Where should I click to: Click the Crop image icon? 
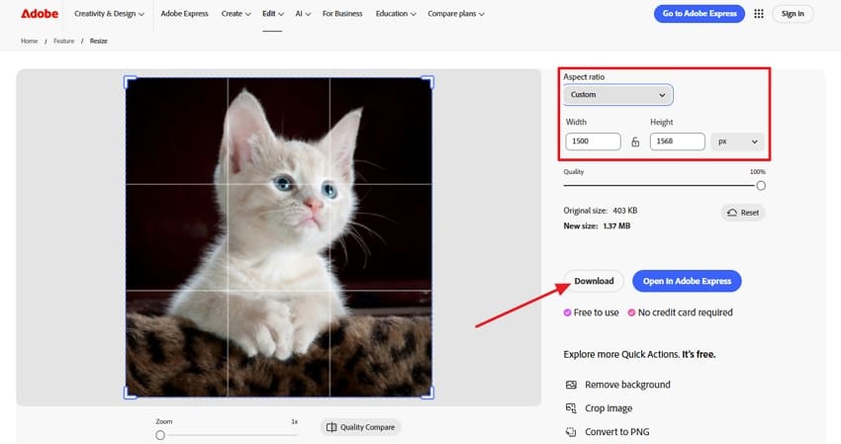click(571, 408)
